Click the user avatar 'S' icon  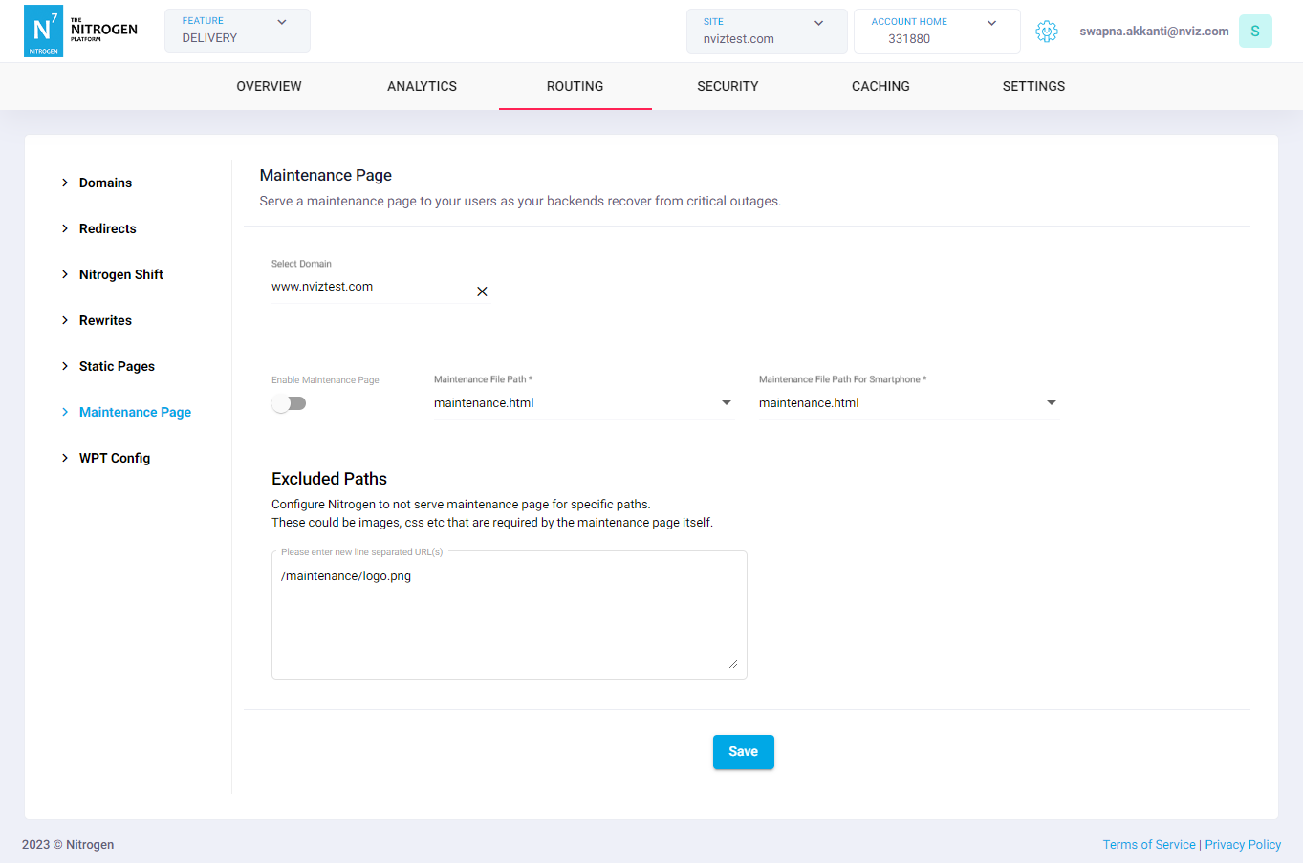(1254, 32)
